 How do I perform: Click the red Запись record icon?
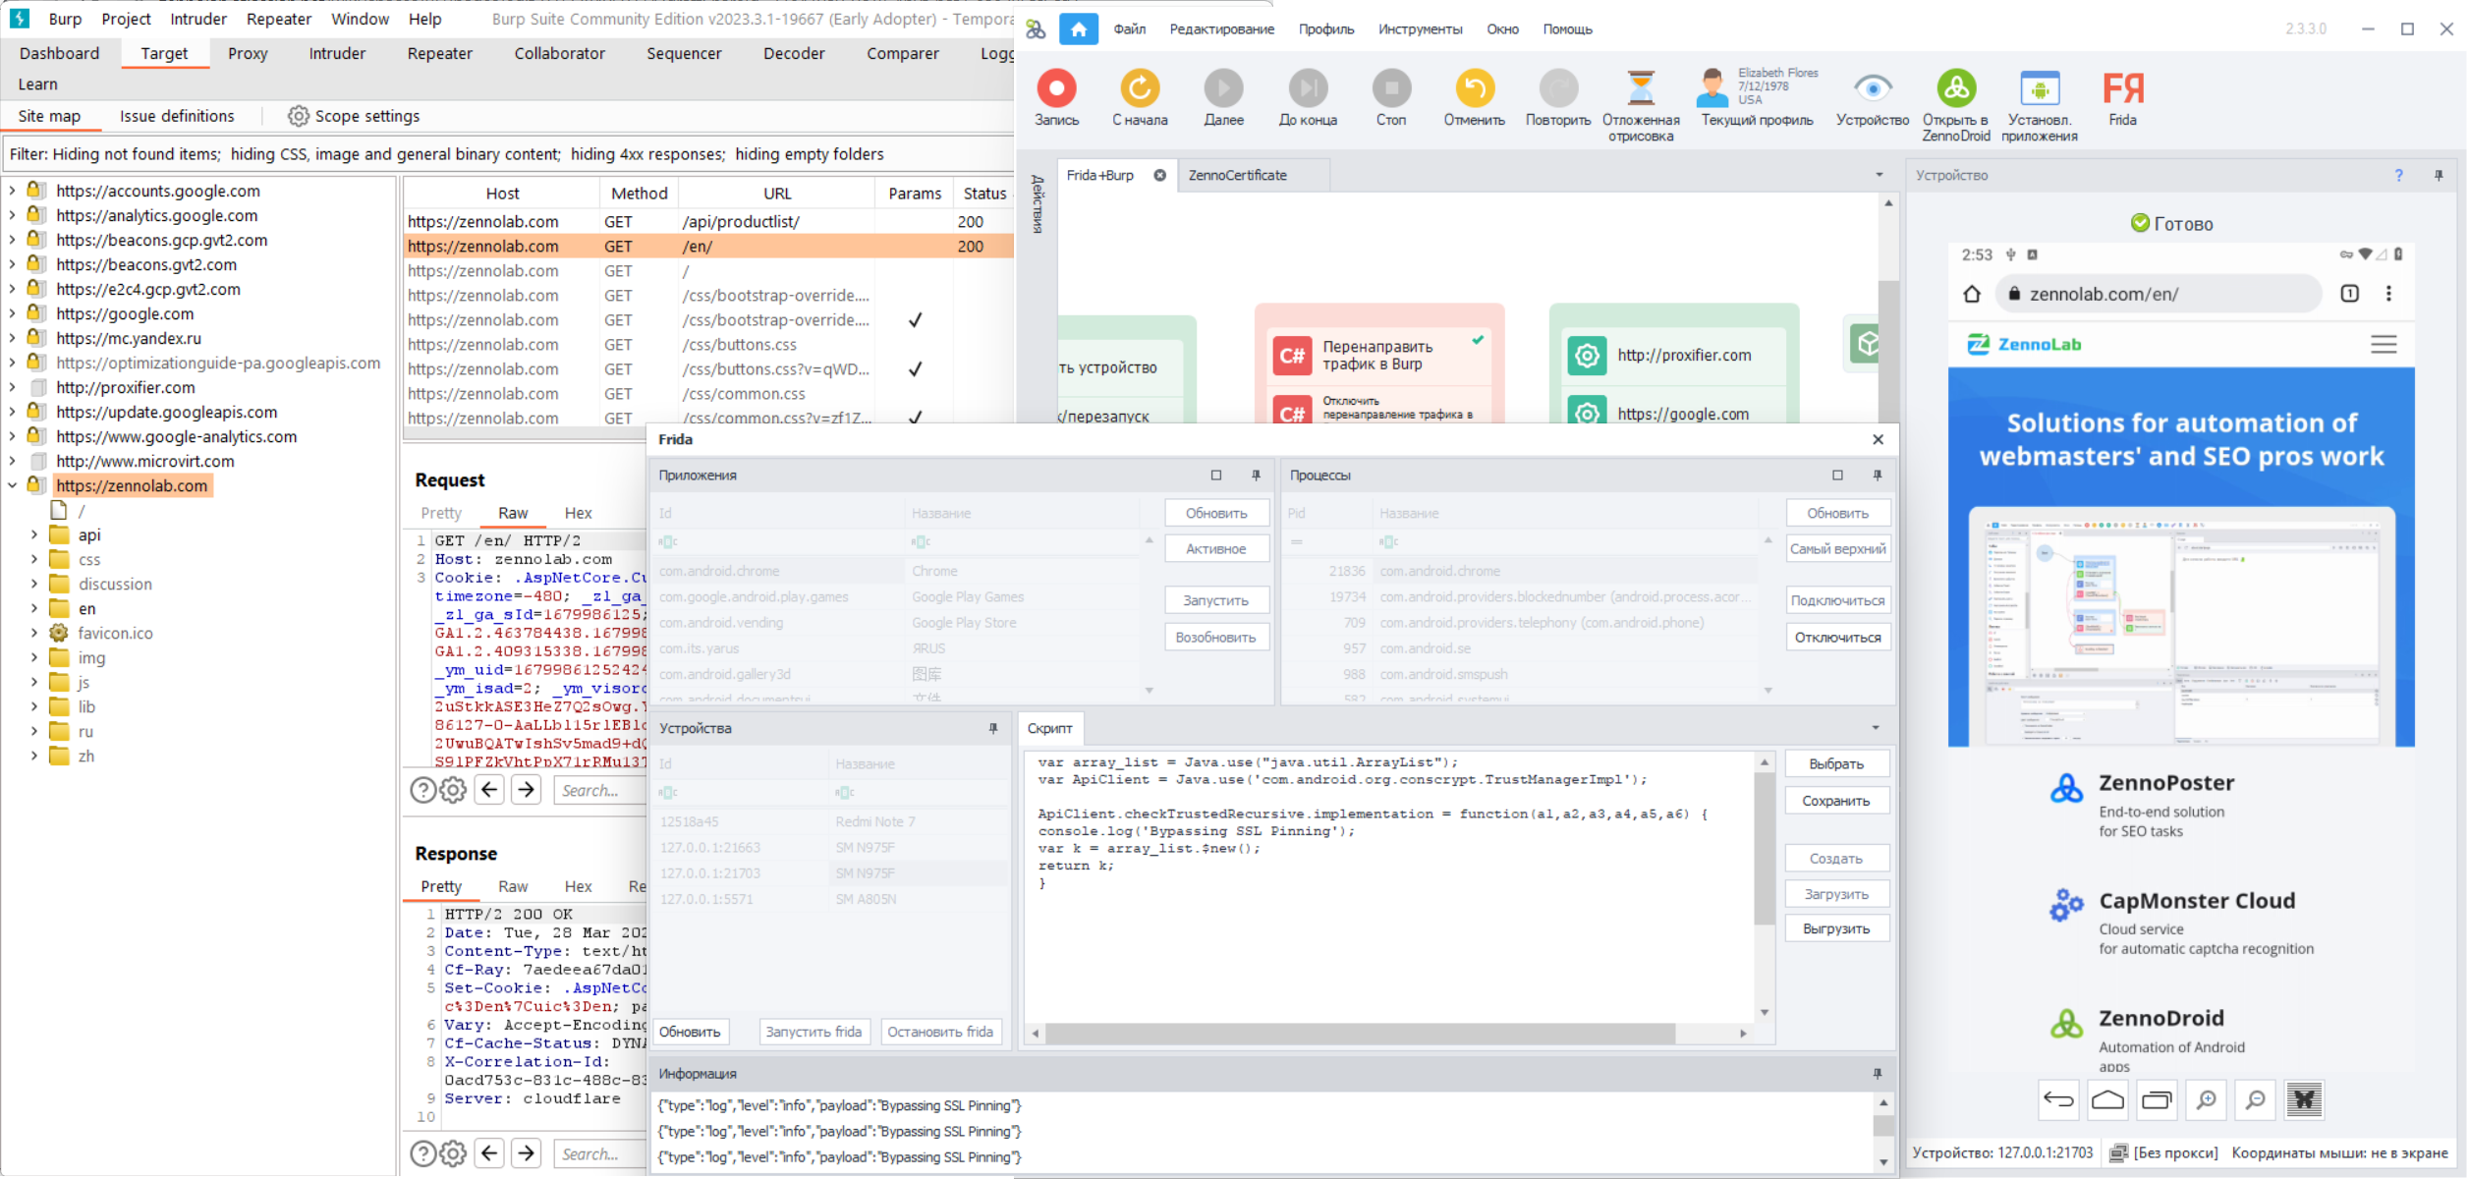[1056, 89]
